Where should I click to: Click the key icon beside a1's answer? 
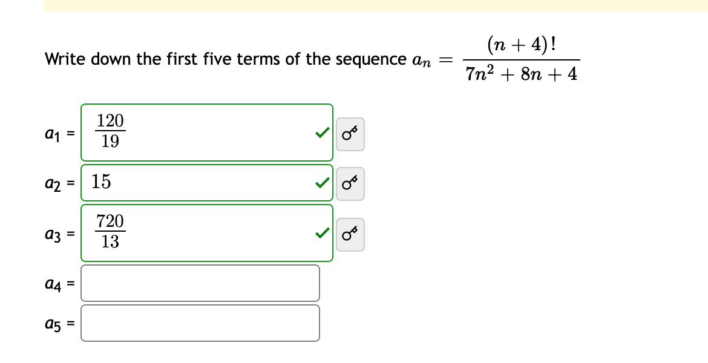pyautogui.click(x=351, y=134)
